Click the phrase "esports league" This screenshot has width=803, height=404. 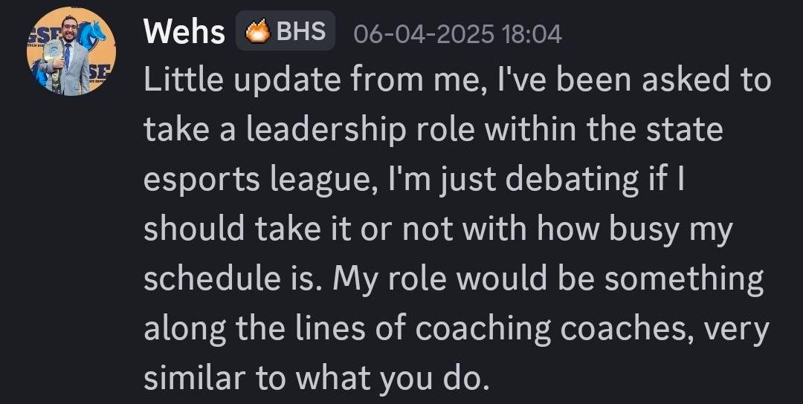tap(238, 181)
